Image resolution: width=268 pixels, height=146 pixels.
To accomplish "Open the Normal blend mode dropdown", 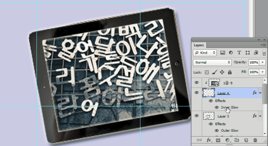I will click(212, 62).
